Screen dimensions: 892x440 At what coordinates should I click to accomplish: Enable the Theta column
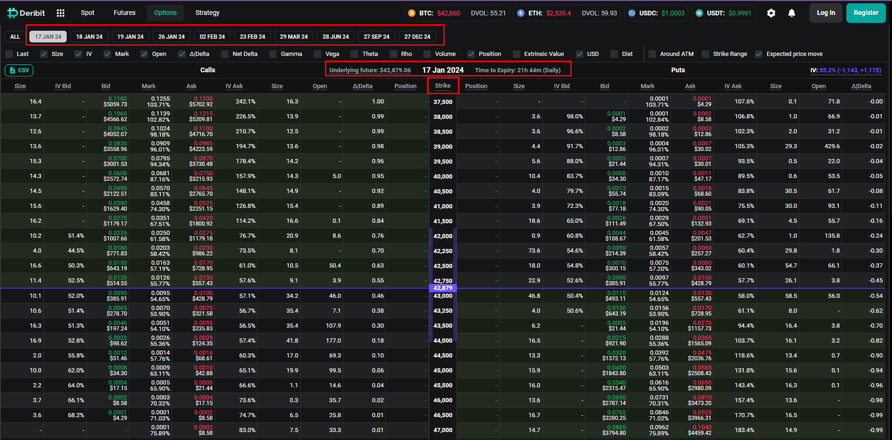(x=354, y=54)
